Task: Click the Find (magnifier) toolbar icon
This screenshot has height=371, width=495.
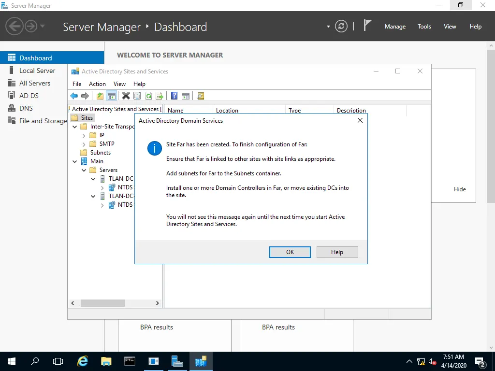Action: coord(201,96)
